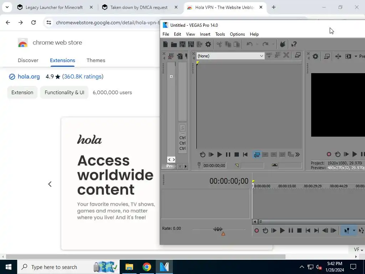Screen dimensions: 365x274
Task: Toggle Loop Playback in timeline transport
Action: [x=265, y=230]
